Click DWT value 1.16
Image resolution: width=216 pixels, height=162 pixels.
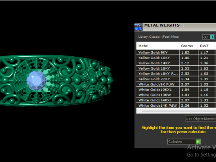pos(204,95)
